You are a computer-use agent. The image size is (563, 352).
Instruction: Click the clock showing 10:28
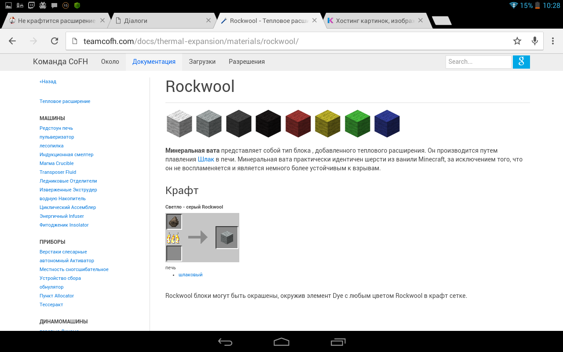551,6
